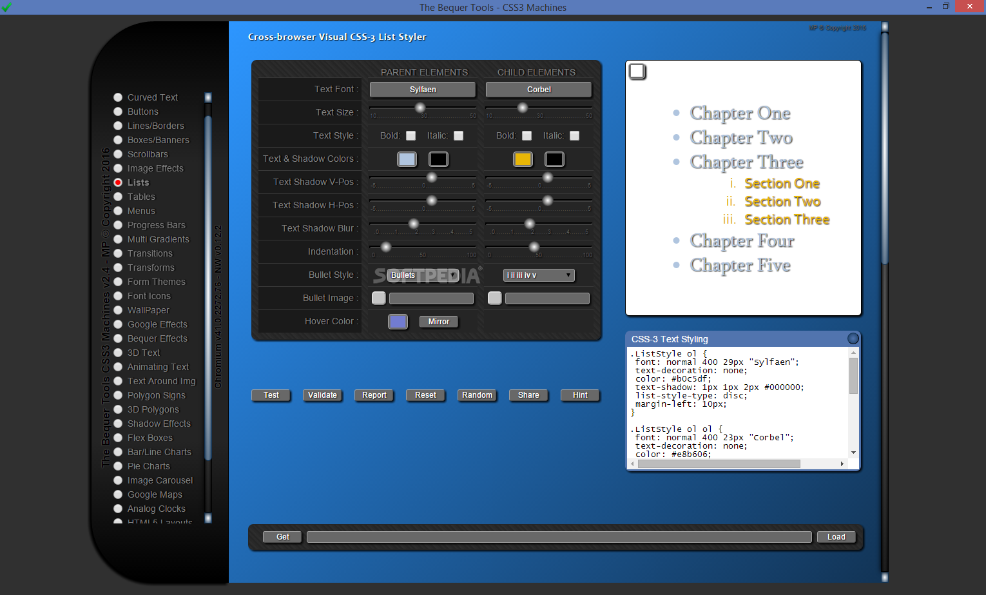Enable Italic for parent elements
This screenshot has width=986, height=595.
[x=459, y=135]
